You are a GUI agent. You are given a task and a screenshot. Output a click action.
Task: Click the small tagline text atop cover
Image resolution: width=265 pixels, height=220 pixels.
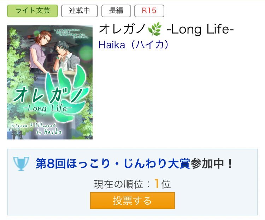71,34
